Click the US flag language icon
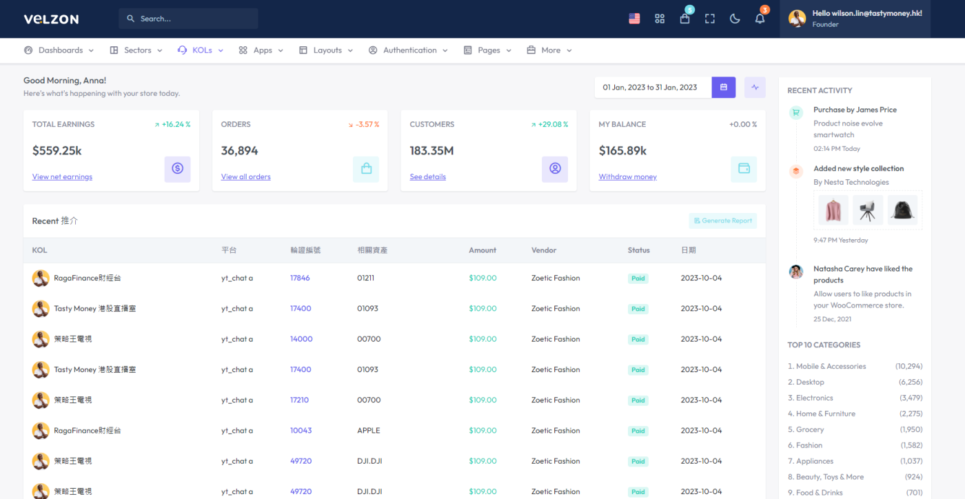 634,19
